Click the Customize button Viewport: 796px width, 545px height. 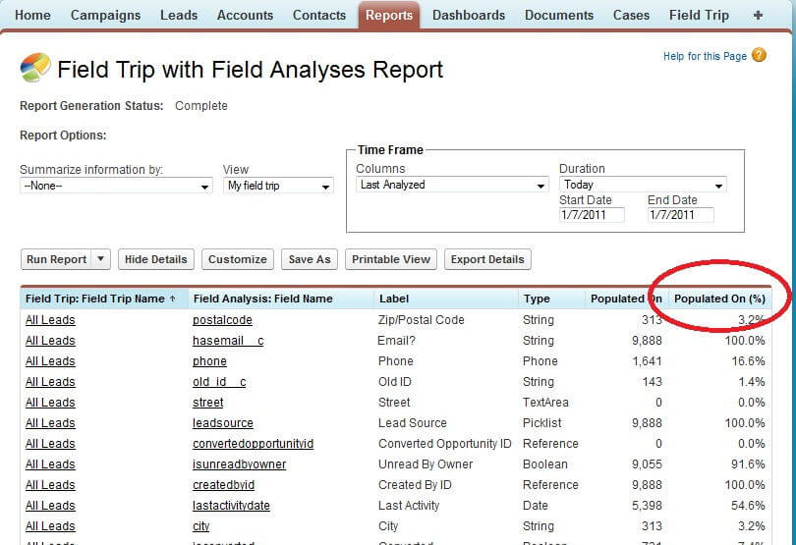point(237,259)
